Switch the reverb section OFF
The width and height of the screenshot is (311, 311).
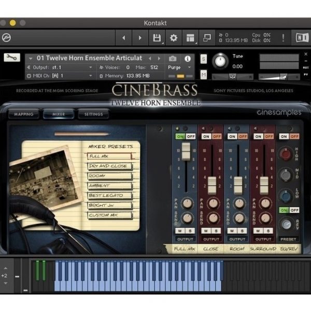click(x=294, y=210)
